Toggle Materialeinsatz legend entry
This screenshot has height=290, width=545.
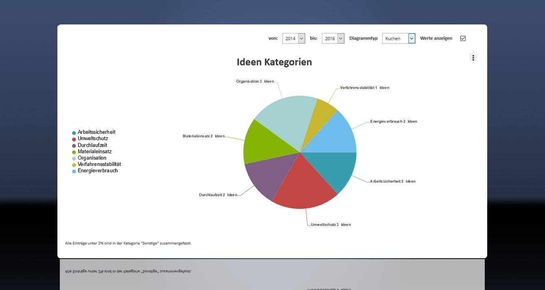(x=92, y=152)
